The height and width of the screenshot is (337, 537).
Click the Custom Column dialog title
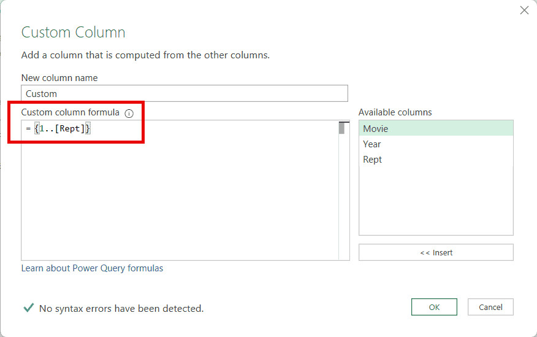point(73,33)
